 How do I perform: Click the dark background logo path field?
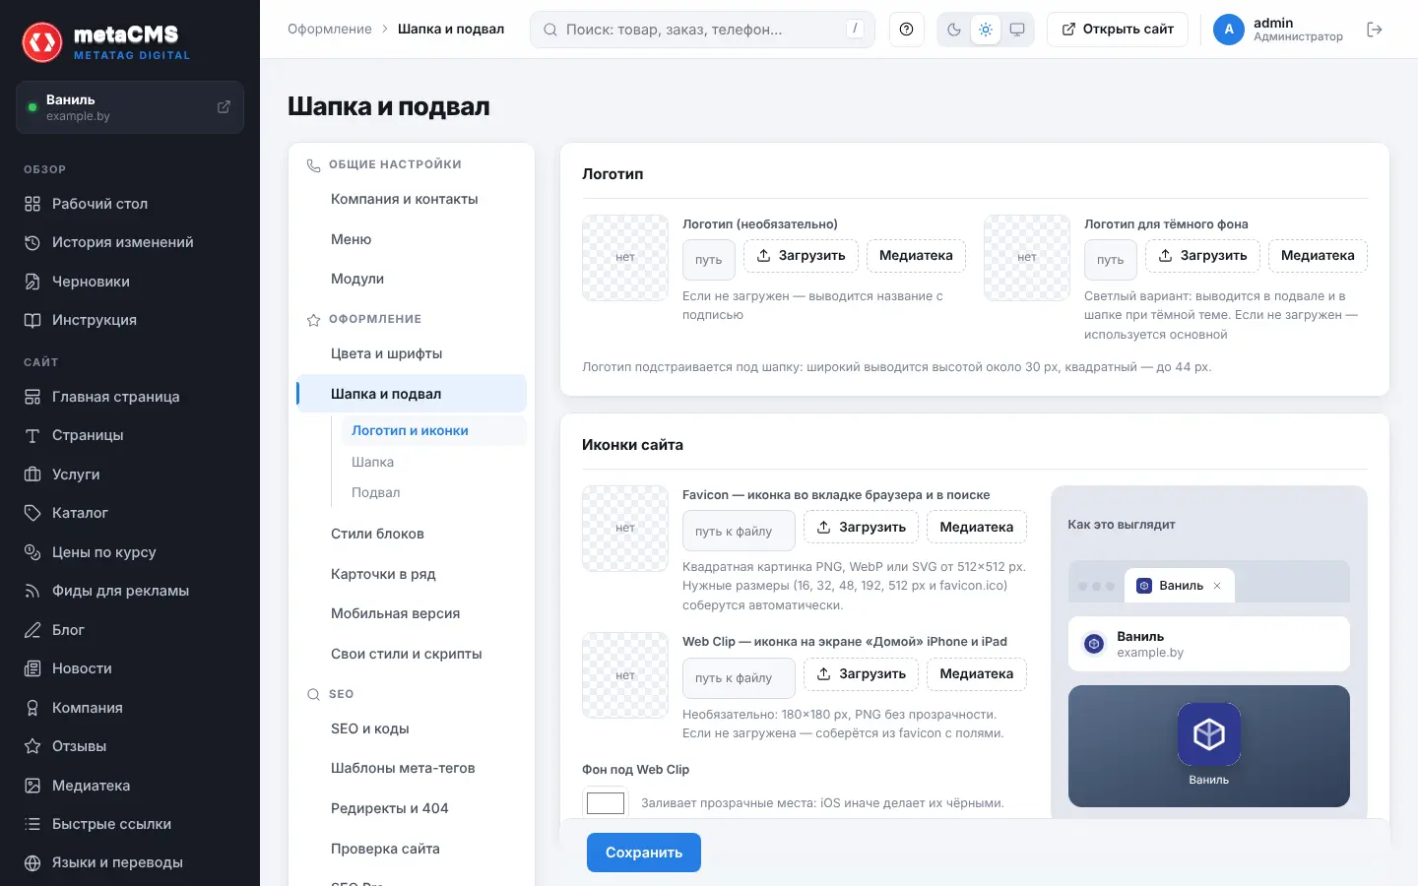[x=1111, y=260]
